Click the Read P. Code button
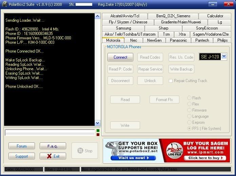Image resolution: width=236 pixels, height=176 pixels. pyautogui.click(x=120, y=69)
